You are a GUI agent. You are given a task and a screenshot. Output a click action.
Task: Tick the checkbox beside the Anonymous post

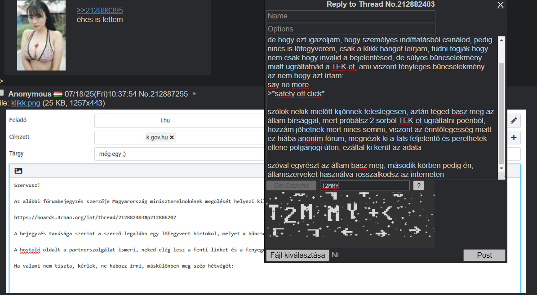(2, 93)
